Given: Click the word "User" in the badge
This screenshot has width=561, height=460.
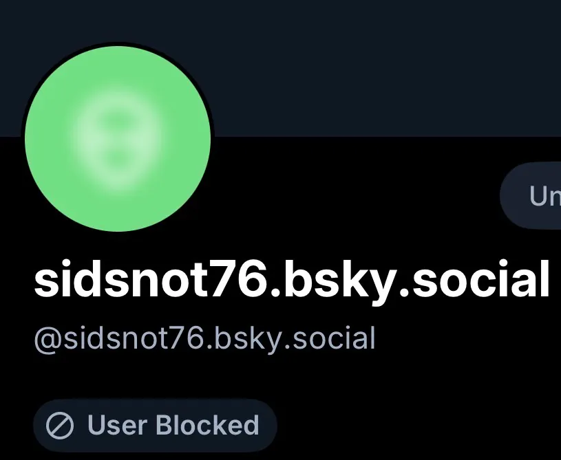Looking at the screenshot, I should click(x=117, y=426).
